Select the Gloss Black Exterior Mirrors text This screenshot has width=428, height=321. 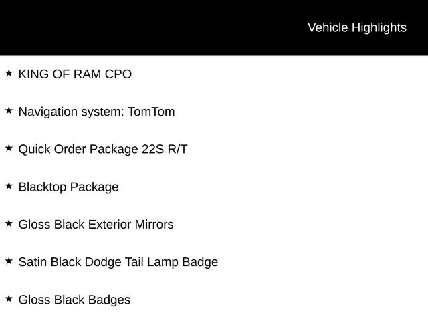96,225
